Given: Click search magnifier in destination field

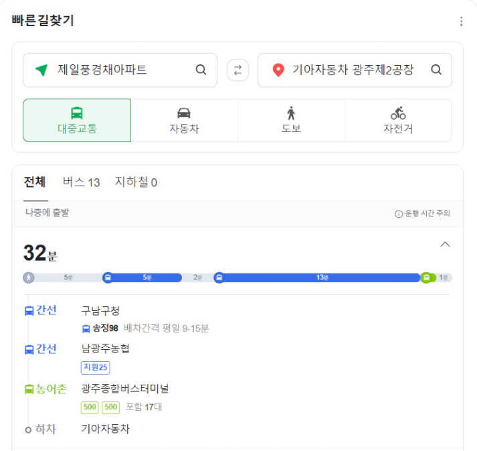Looking at the screenshot, I should 436,70.
